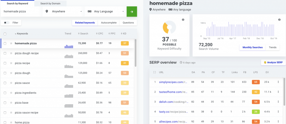Check the pizza dough recipe checkbox

pos(5,53)
